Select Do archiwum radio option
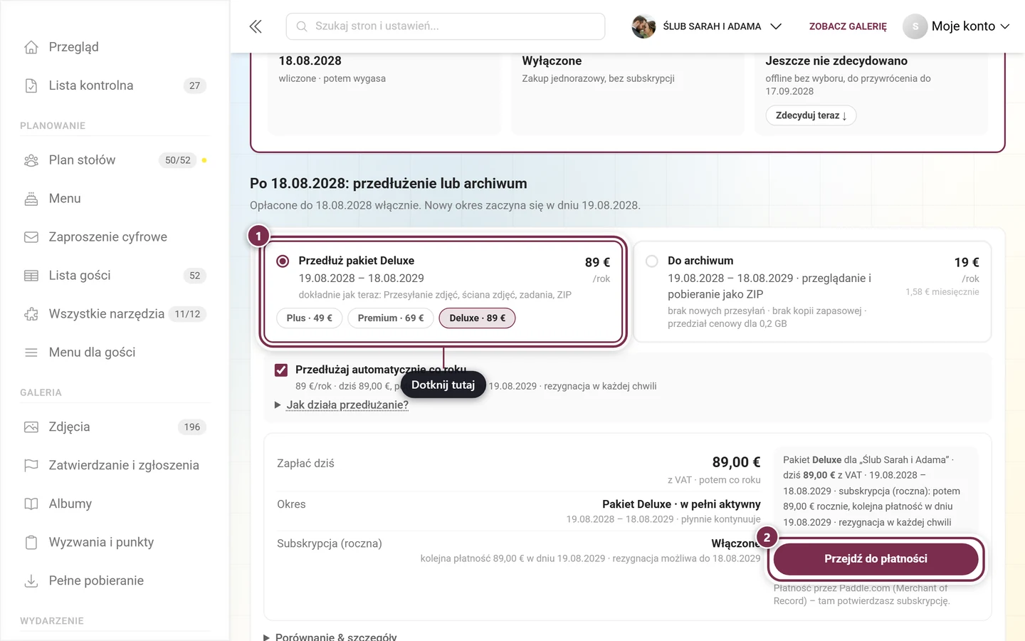The image size is (1025, 641). (x=651, y=261)
